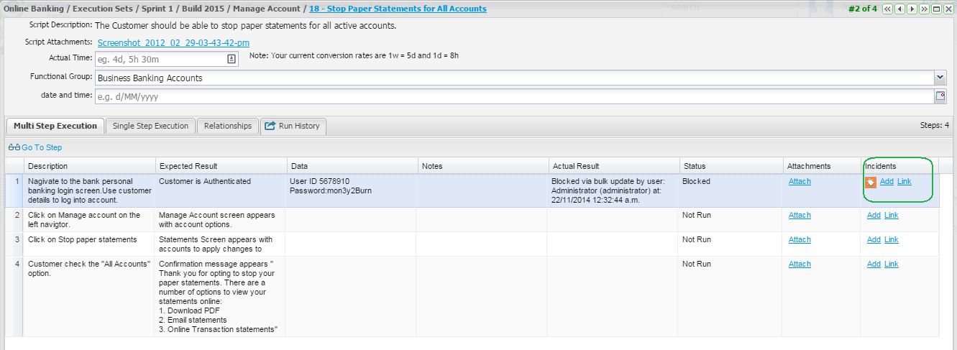Viewport: 957px width, 350px height.
Task: Go to the previous script arrow
Action: 899,9
